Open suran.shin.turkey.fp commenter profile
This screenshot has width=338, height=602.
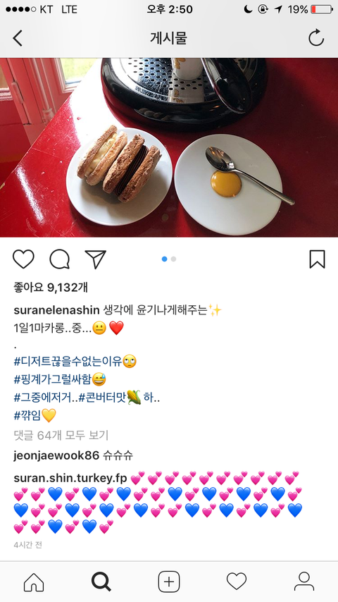click(x=70, y=479)
